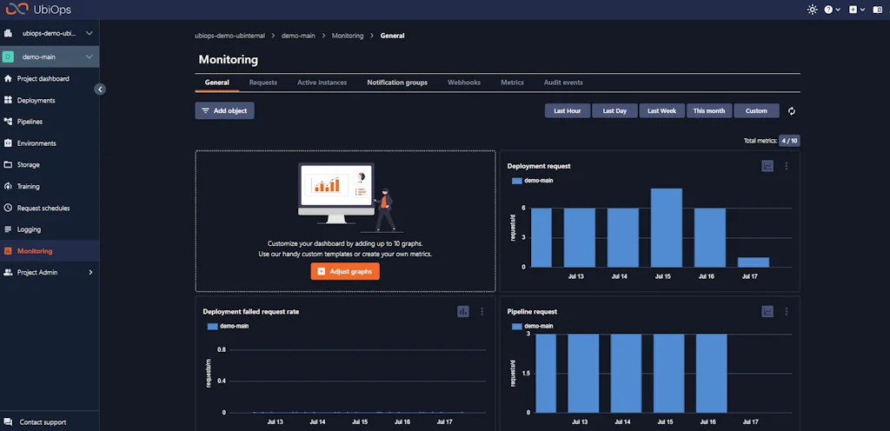Open the help question mark menu
The height and width of the screenshot is (431, 890).
click(832, 10)
